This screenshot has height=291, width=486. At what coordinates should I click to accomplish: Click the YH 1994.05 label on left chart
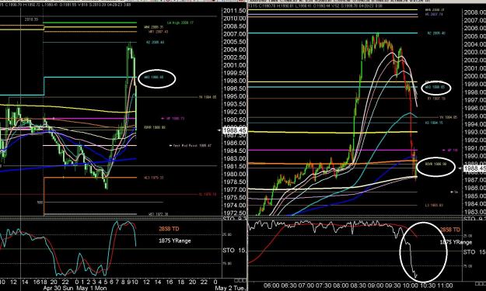(208, 97)
